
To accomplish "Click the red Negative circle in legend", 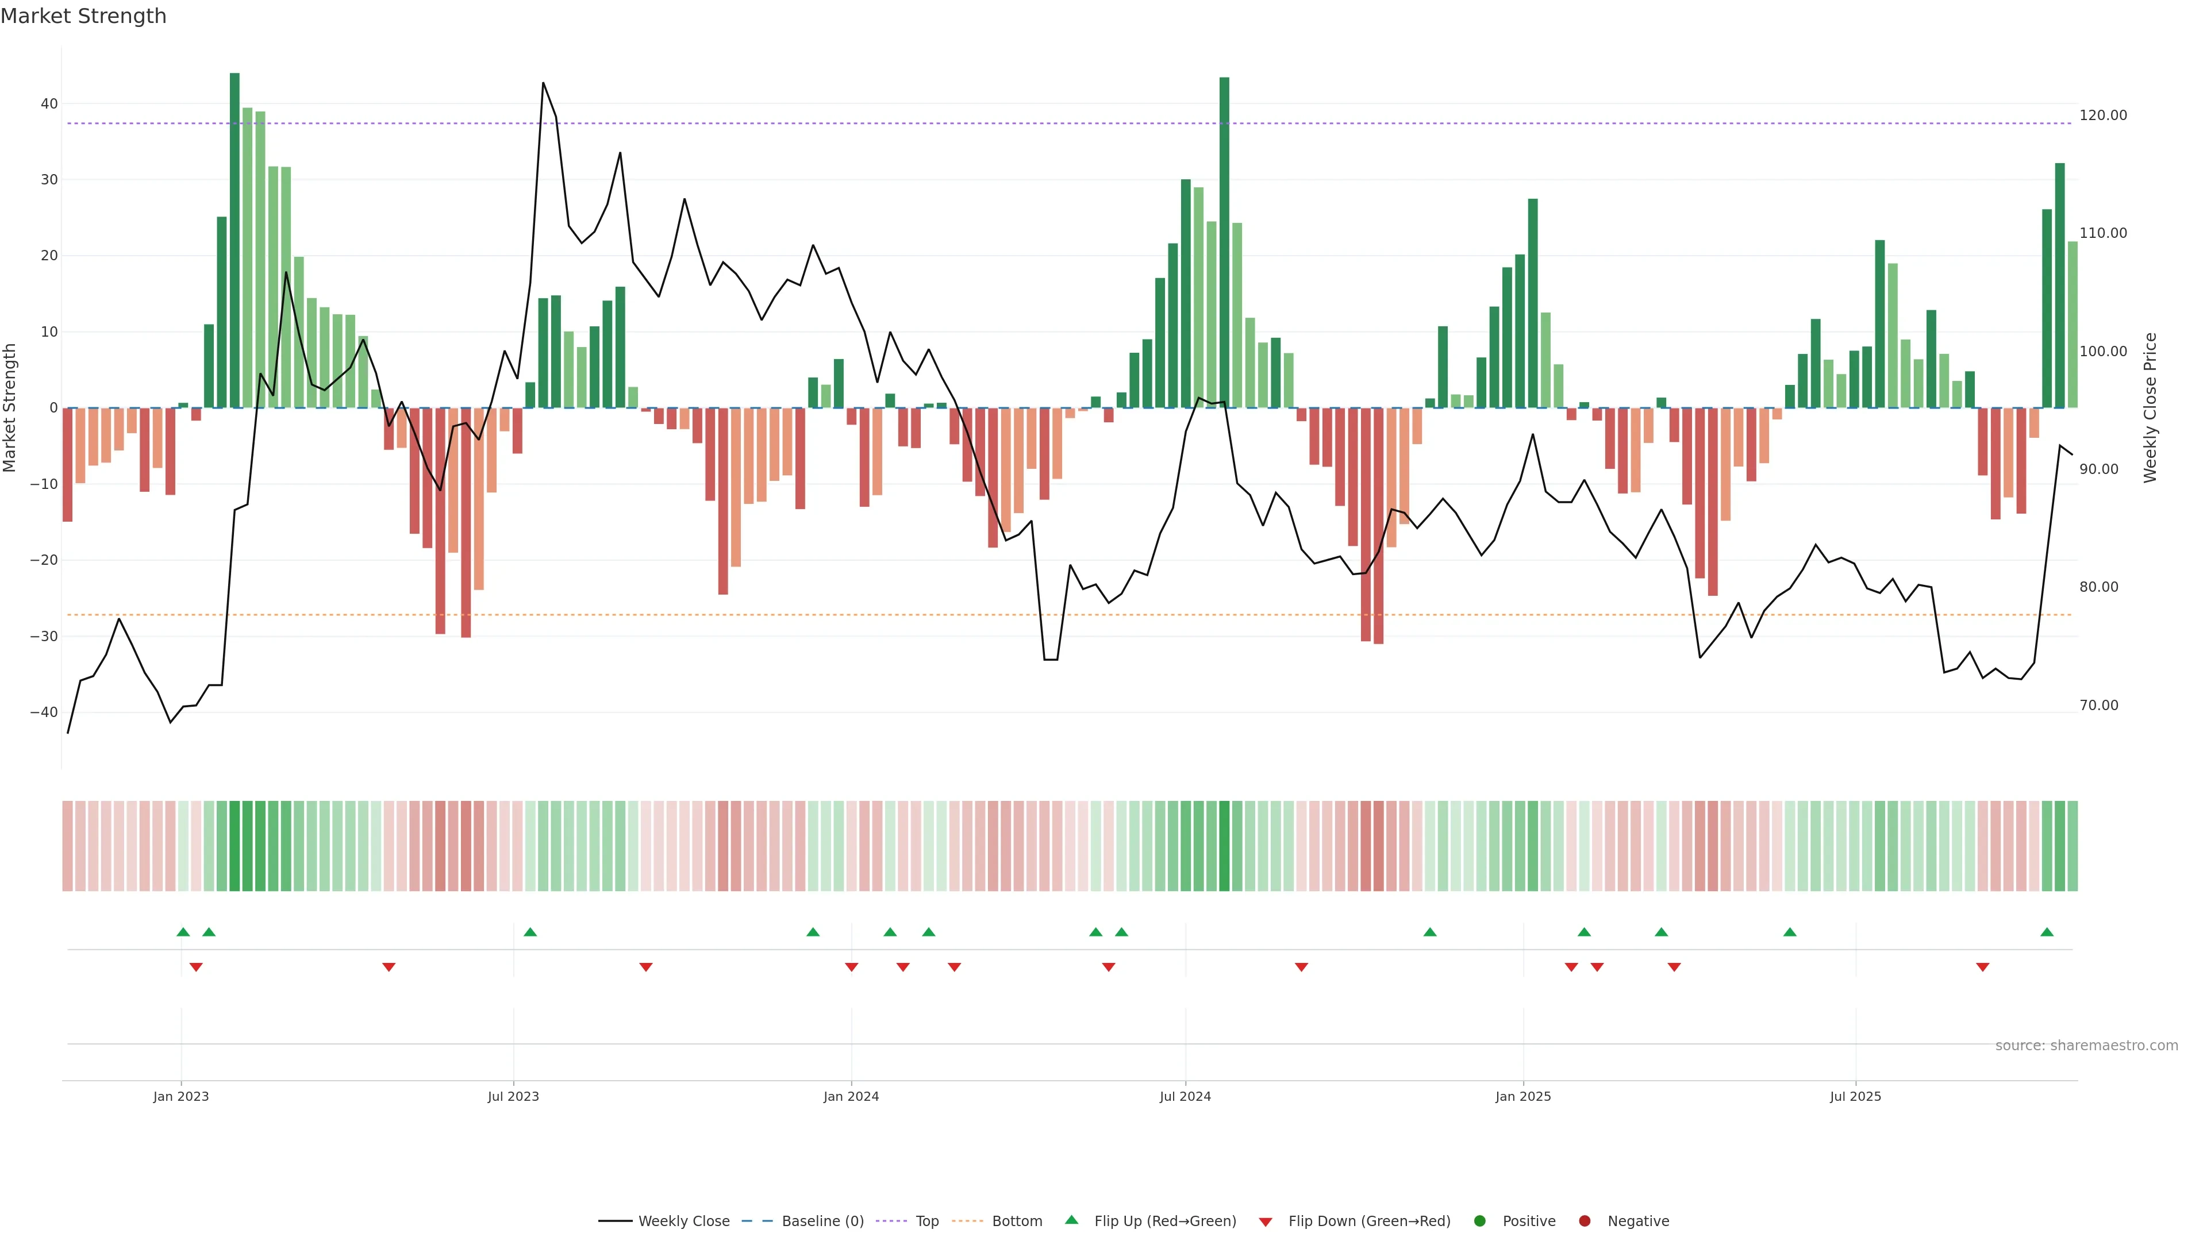I will pyautogui.click(x=1584, y=1220).
